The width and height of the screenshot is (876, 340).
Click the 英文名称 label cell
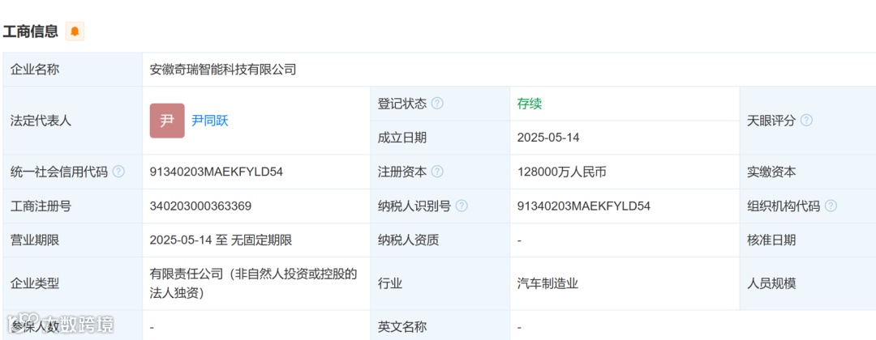(x=440, y=326)
